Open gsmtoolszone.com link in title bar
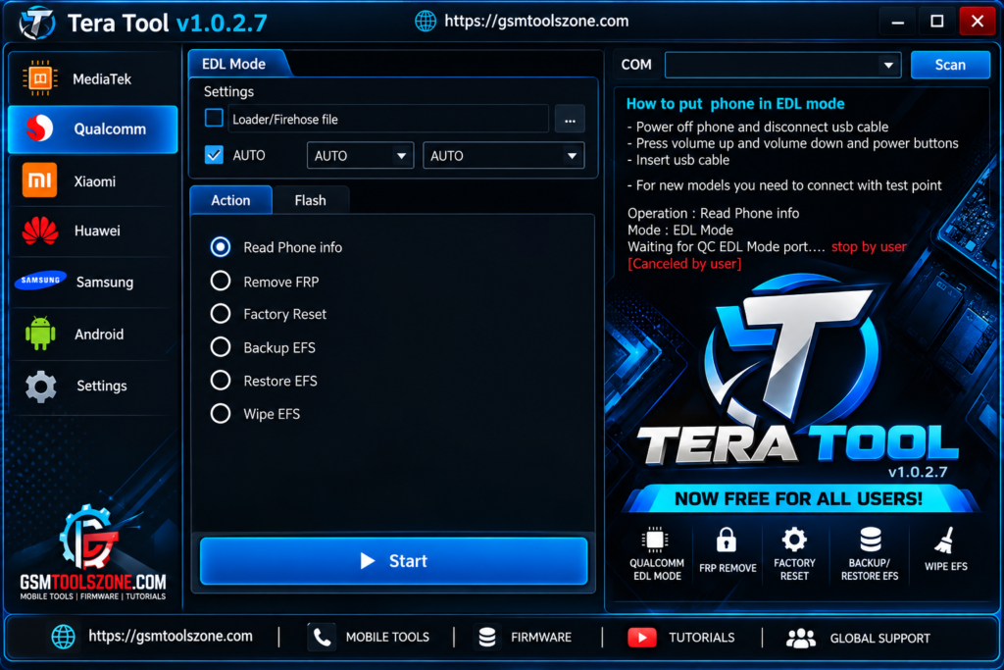This screenshot has height=670, width=1004. tap(536, 22)
